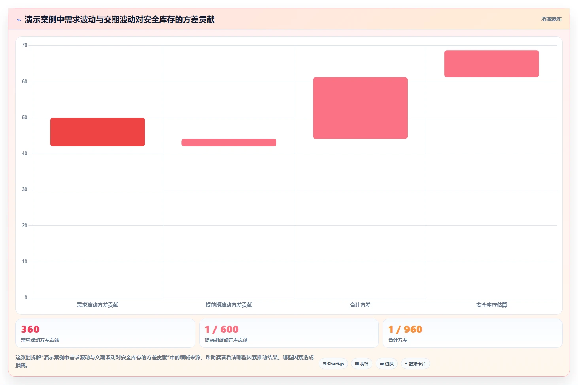Click the y-axis value 10
578x385 pixels.
pos(25,262)
